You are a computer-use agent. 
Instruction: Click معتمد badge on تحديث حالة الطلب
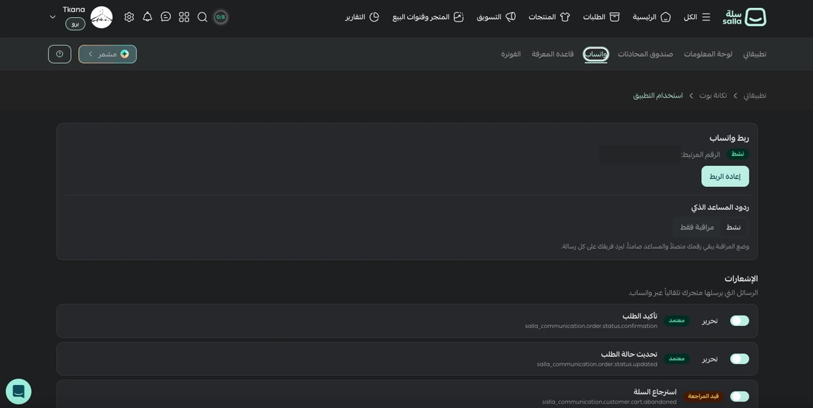[x=676, y=359]
